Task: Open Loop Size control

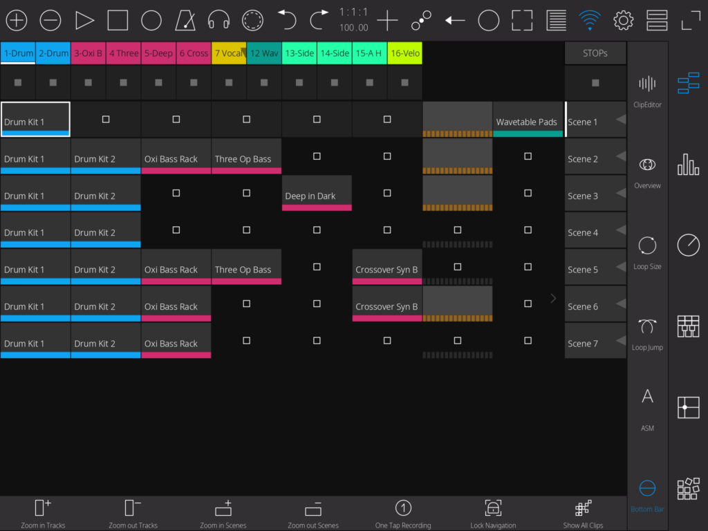Action: point(647,252)
